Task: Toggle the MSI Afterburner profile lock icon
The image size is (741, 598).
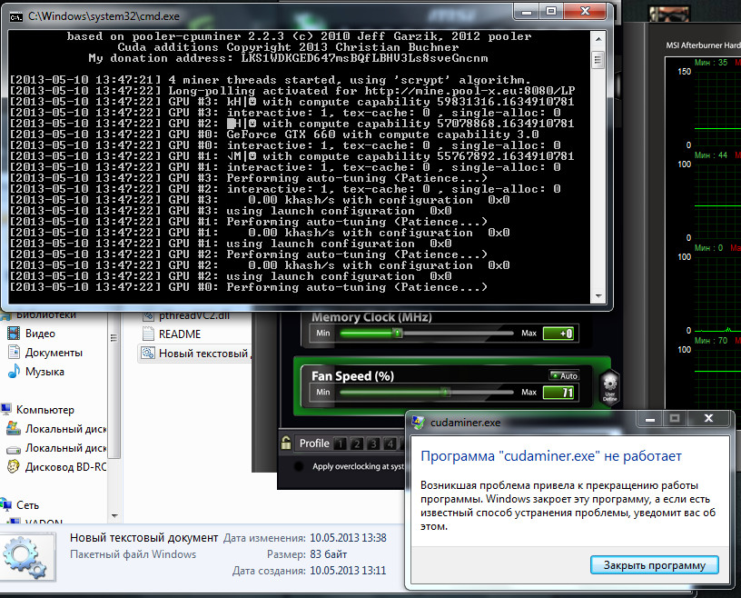Action: point(286,443)
